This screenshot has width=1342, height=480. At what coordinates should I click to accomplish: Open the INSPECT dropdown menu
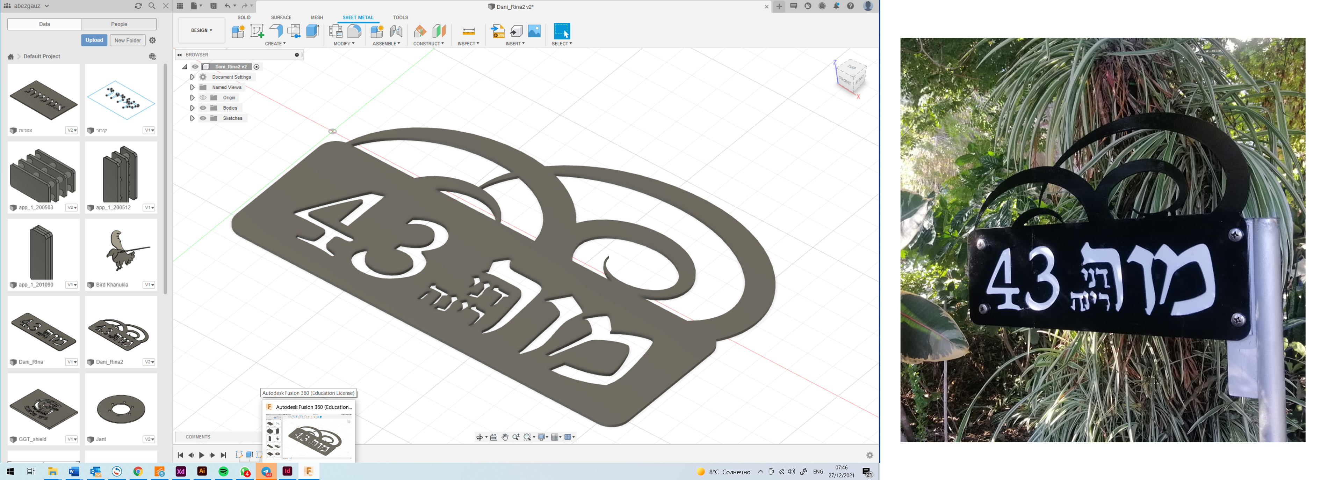[x=468, y=44]
